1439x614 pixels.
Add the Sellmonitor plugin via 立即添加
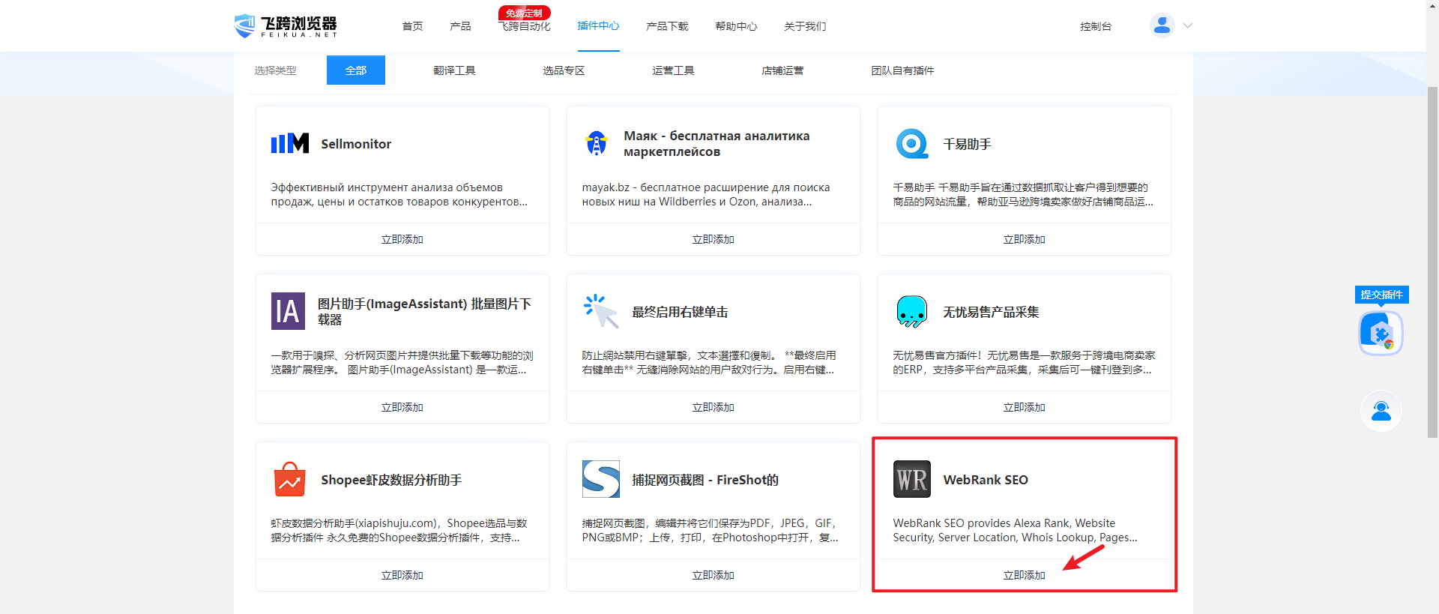(x=402, y=239)
